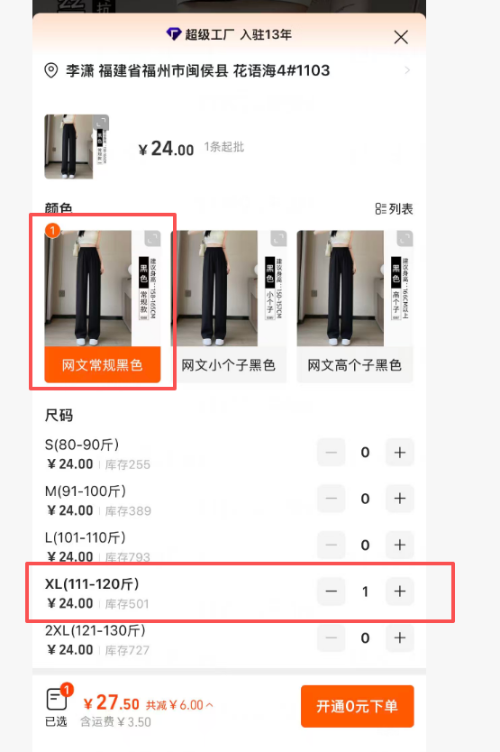
Task: Close the product options sheet
Action: coord(401,37)
